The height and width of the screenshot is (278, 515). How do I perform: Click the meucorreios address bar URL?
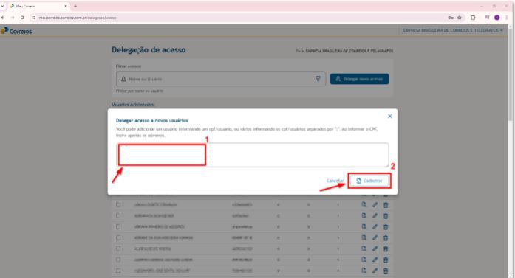tap(78, 18)
